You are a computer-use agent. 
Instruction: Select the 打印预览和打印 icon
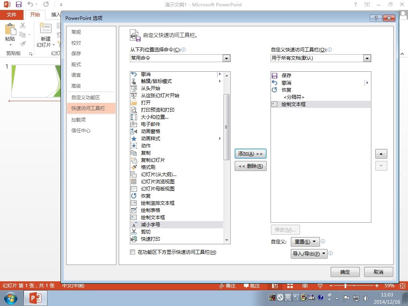point(134,110)
